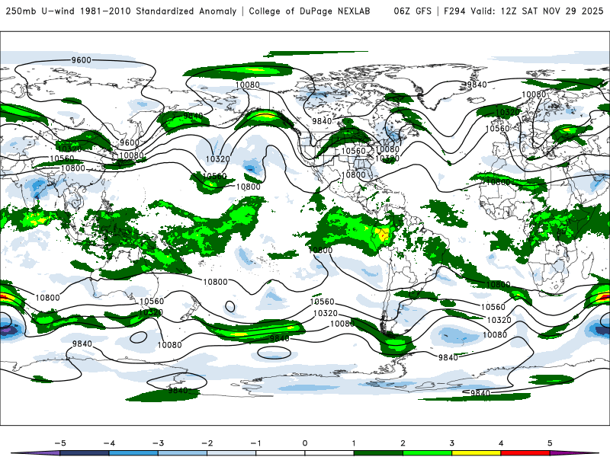Click the light blue swatch between -3 and -2
610x457 pixels.
pyautogui.click(x=182, y=453)
